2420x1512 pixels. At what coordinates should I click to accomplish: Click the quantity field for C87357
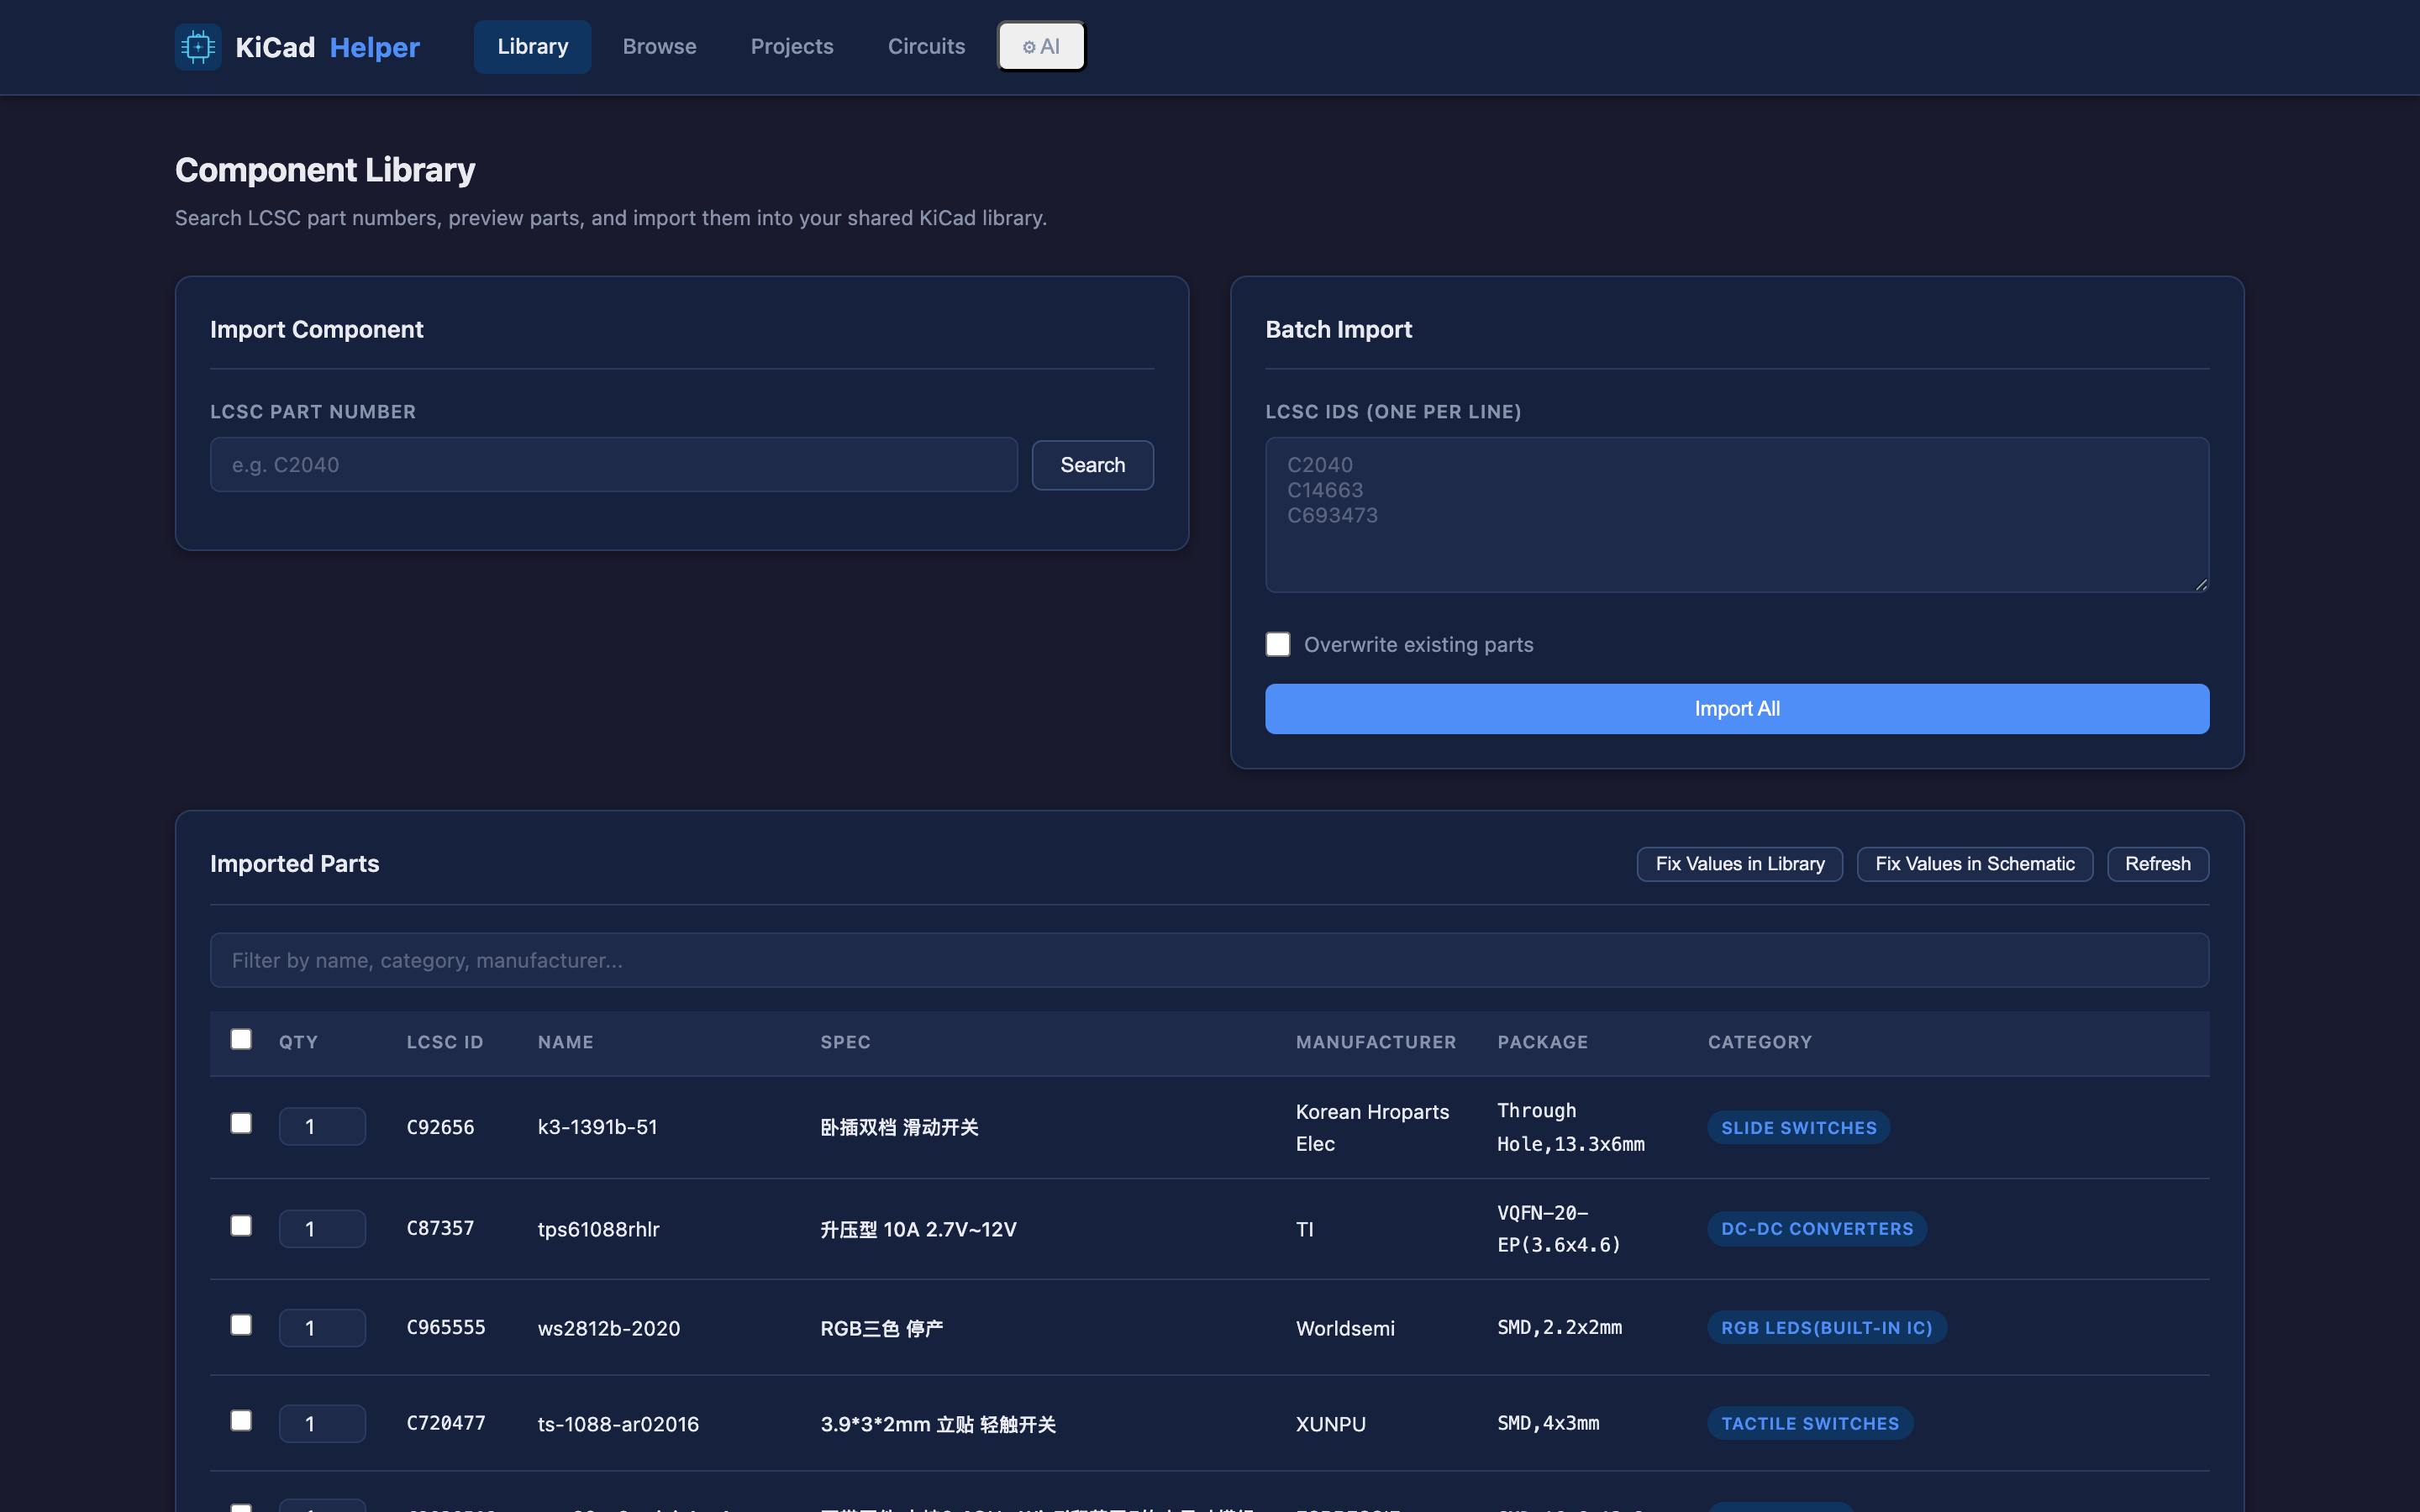pos(322,1229)
